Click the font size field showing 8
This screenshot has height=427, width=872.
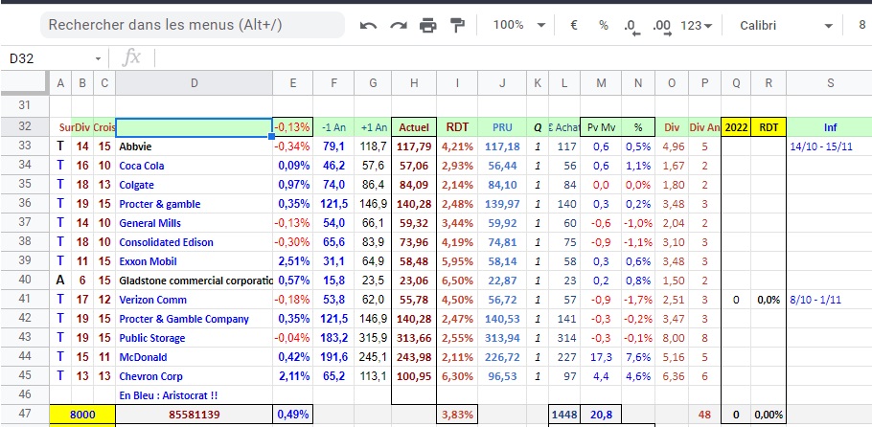862,25
